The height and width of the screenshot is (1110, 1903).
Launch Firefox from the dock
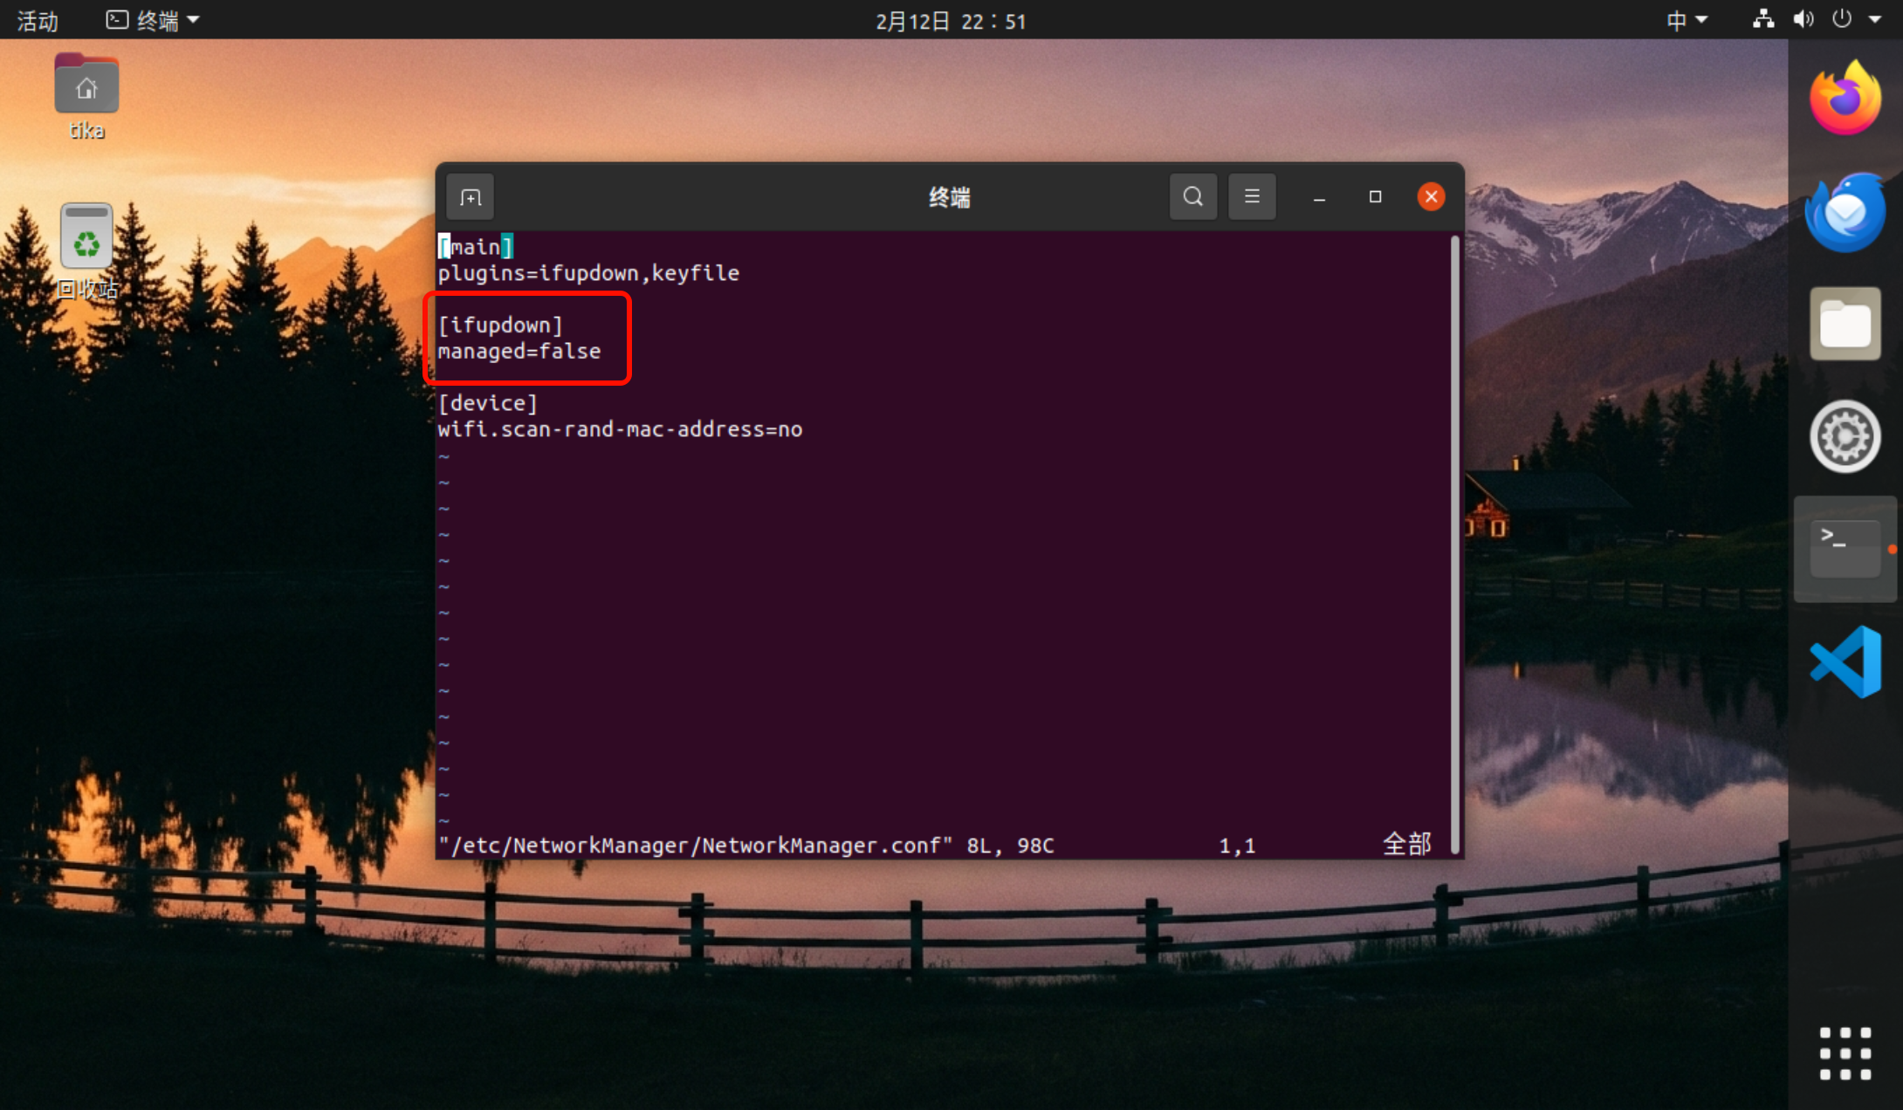[x=1845, y=97]
